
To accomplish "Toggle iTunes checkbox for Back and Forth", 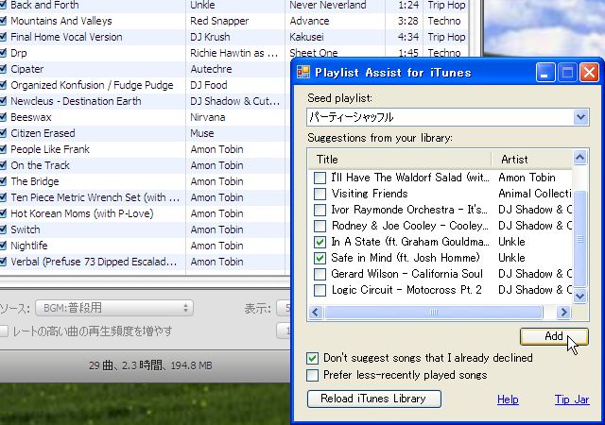I will pyautogui.click(x=3, y=5).
